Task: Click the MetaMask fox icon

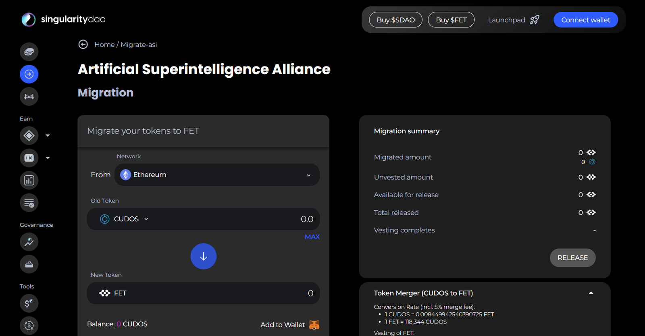Action: (314, 325)
